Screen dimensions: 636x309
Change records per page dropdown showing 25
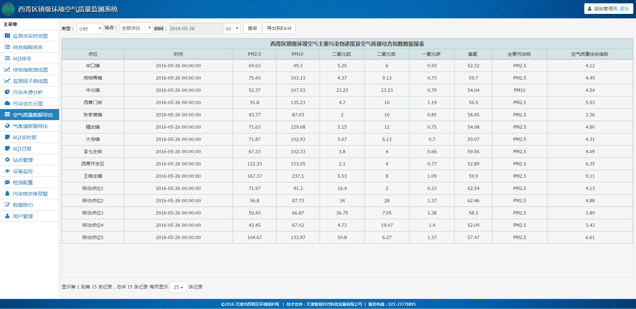(178, 287)
